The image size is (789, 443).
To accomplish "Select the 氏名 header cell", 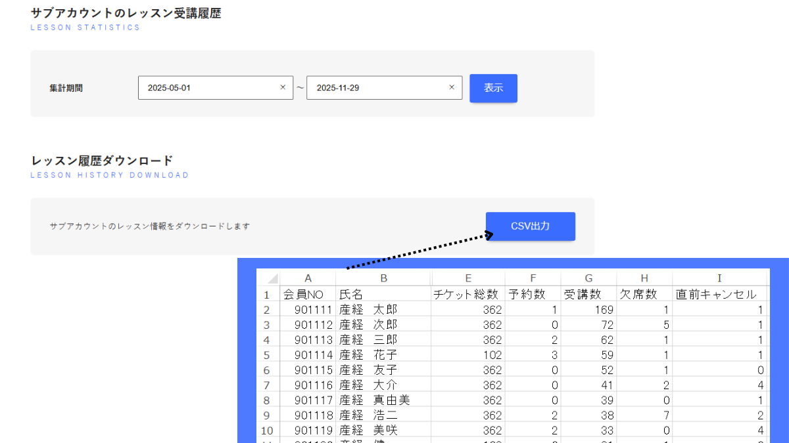I will point(383,293).
